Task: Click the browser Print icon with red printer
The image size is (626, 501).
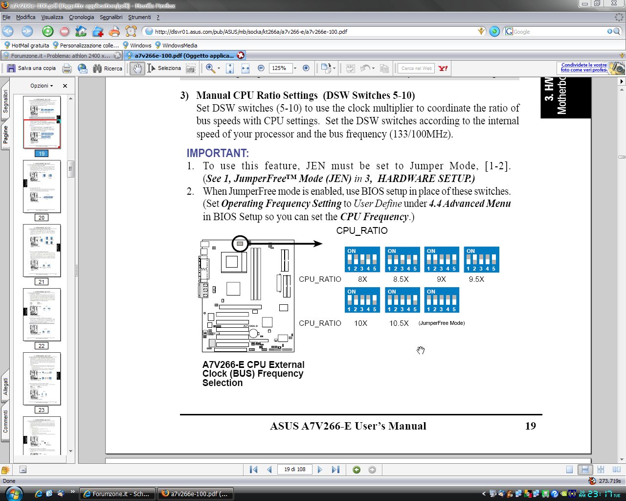Action: point(114,31)
